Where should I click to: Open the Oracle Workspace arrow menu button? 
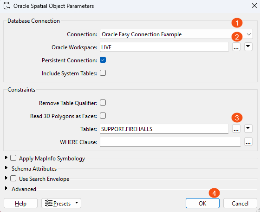248,47
